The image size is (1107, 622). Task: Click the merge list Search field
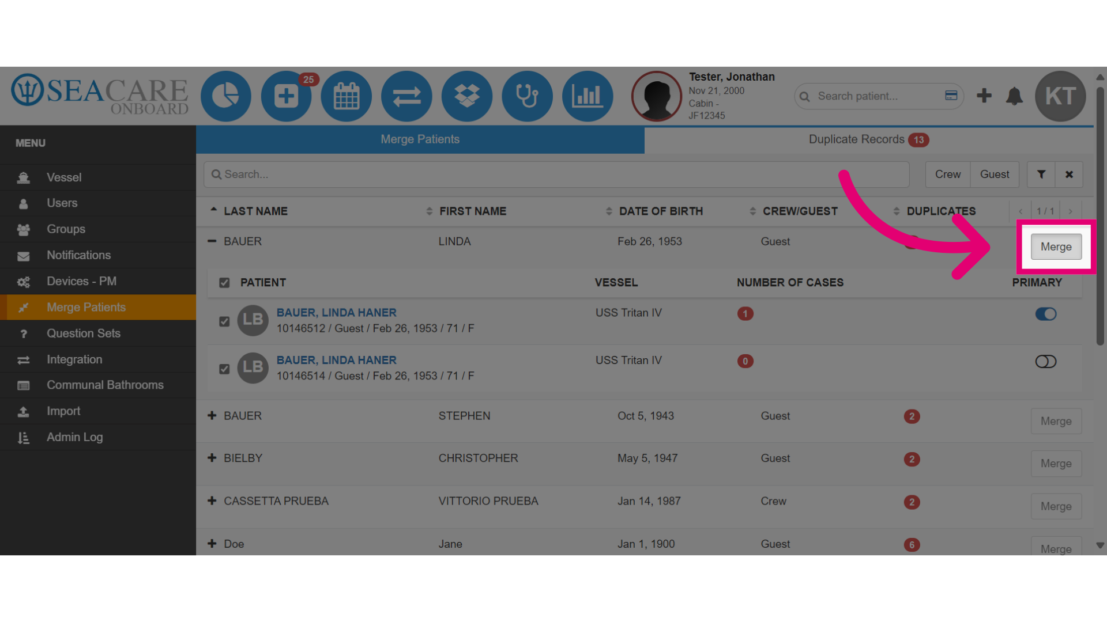[556, 174]
